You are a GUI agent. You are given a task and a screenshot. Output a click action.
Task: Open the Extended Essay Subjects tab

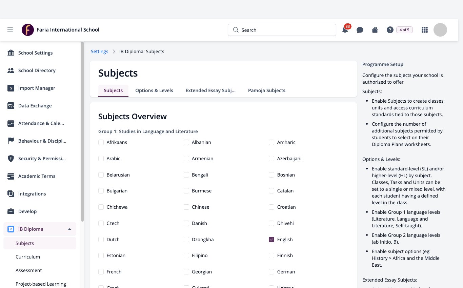point(210,90)
